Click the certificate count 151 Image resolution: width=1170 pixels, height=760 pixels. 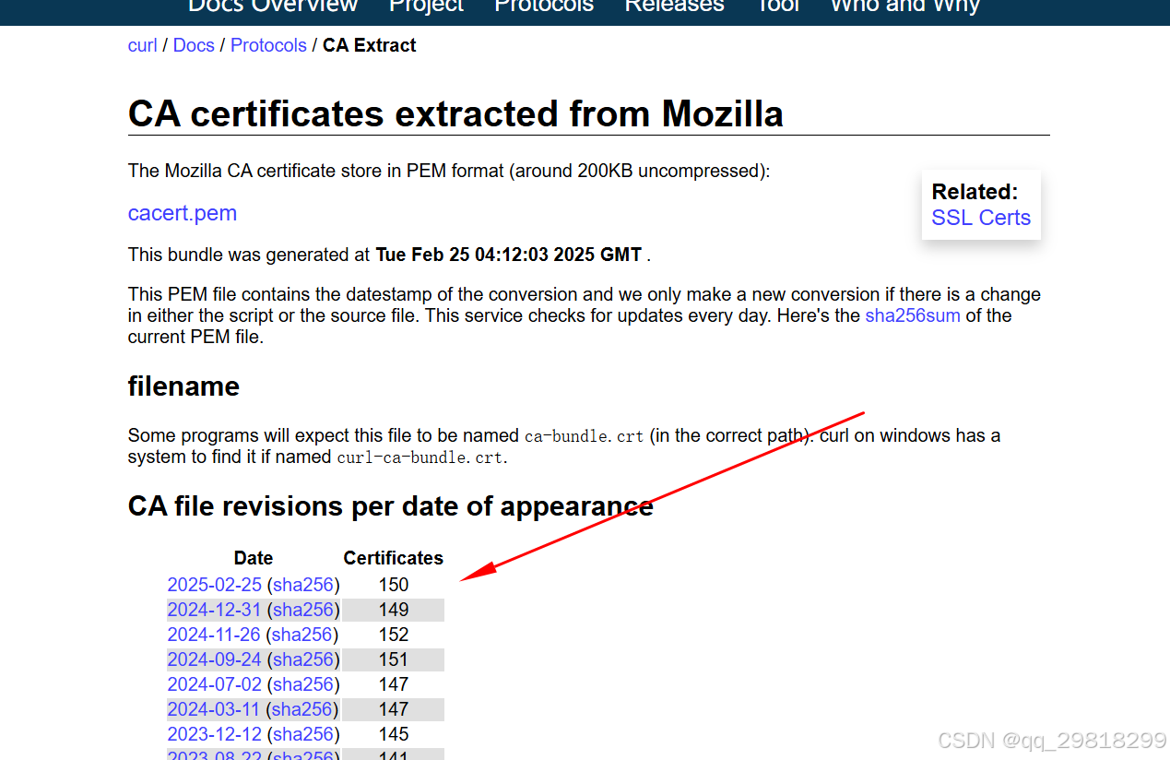point(394,659)
